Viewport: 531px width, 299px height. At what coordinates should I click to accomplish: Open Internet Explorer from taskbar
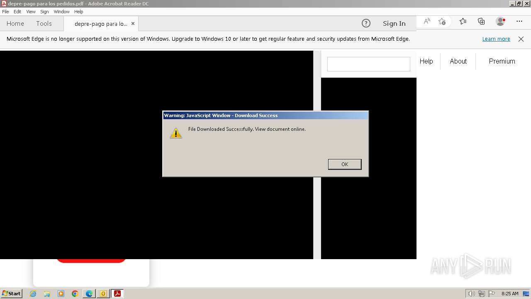coord(33,294)
